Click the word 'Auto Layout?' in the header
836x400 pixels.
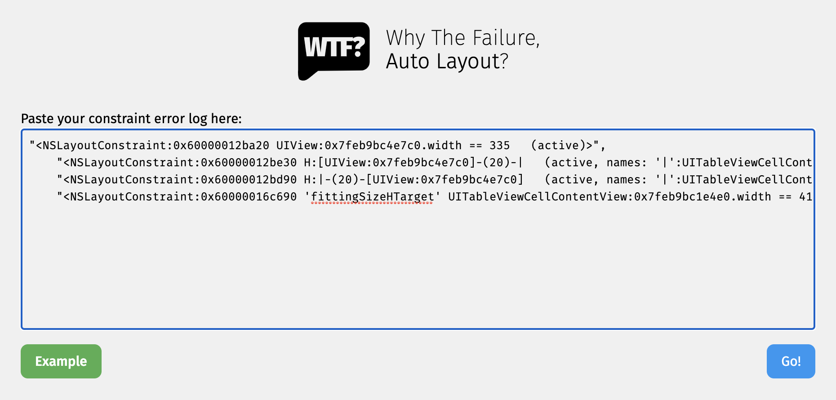tap(447, 62)
